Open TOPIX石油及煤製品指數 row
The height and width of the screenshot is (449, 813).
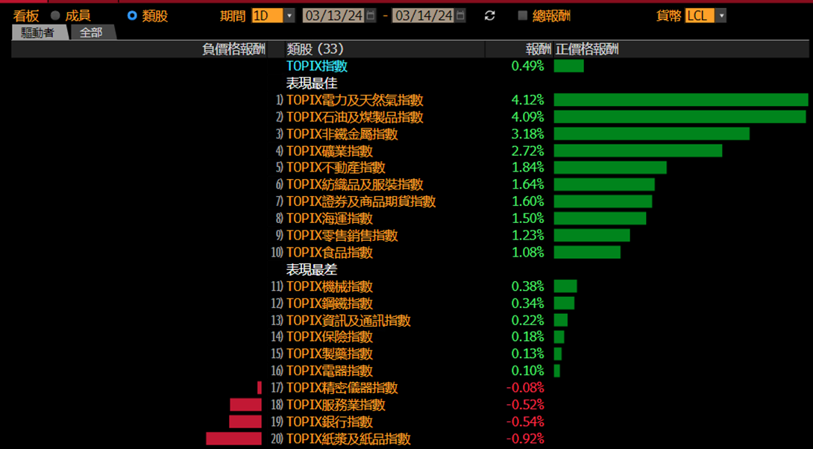(x=354, y=116)
